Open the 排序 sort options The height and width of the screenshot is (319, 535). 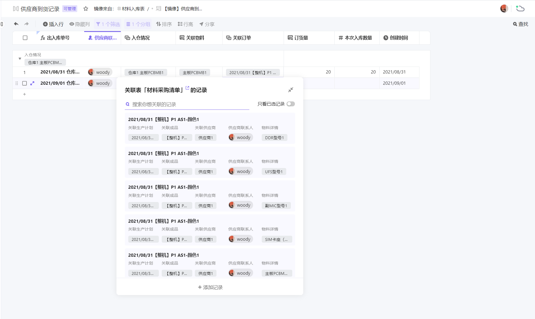point(164,24)
